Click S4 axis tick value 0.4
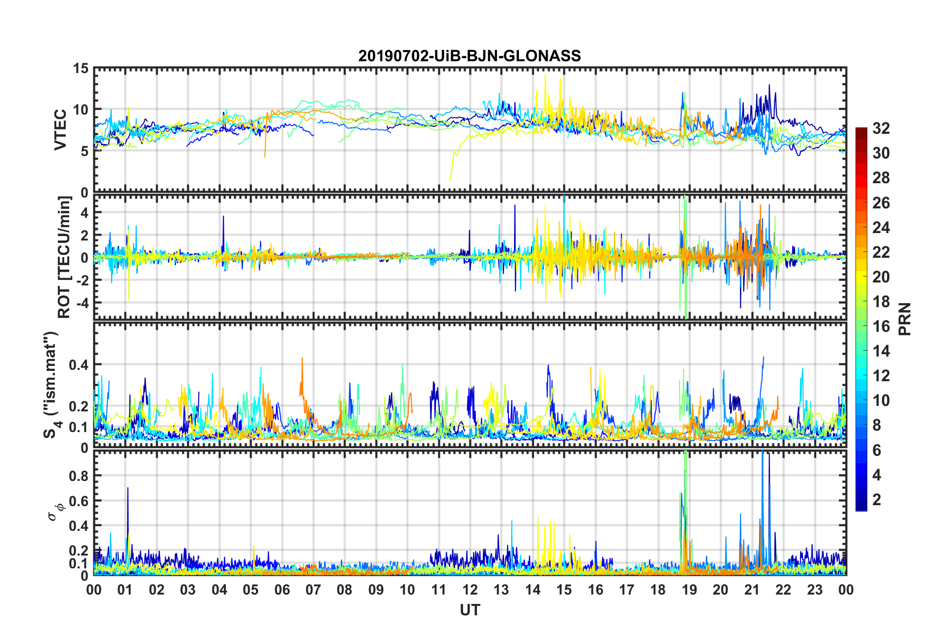Viewport: 940px width, 638px height. tap(79, 365)
